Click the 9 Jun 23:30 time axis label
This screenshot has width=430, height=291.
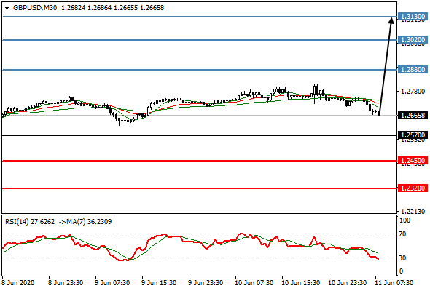pos(206,283)
